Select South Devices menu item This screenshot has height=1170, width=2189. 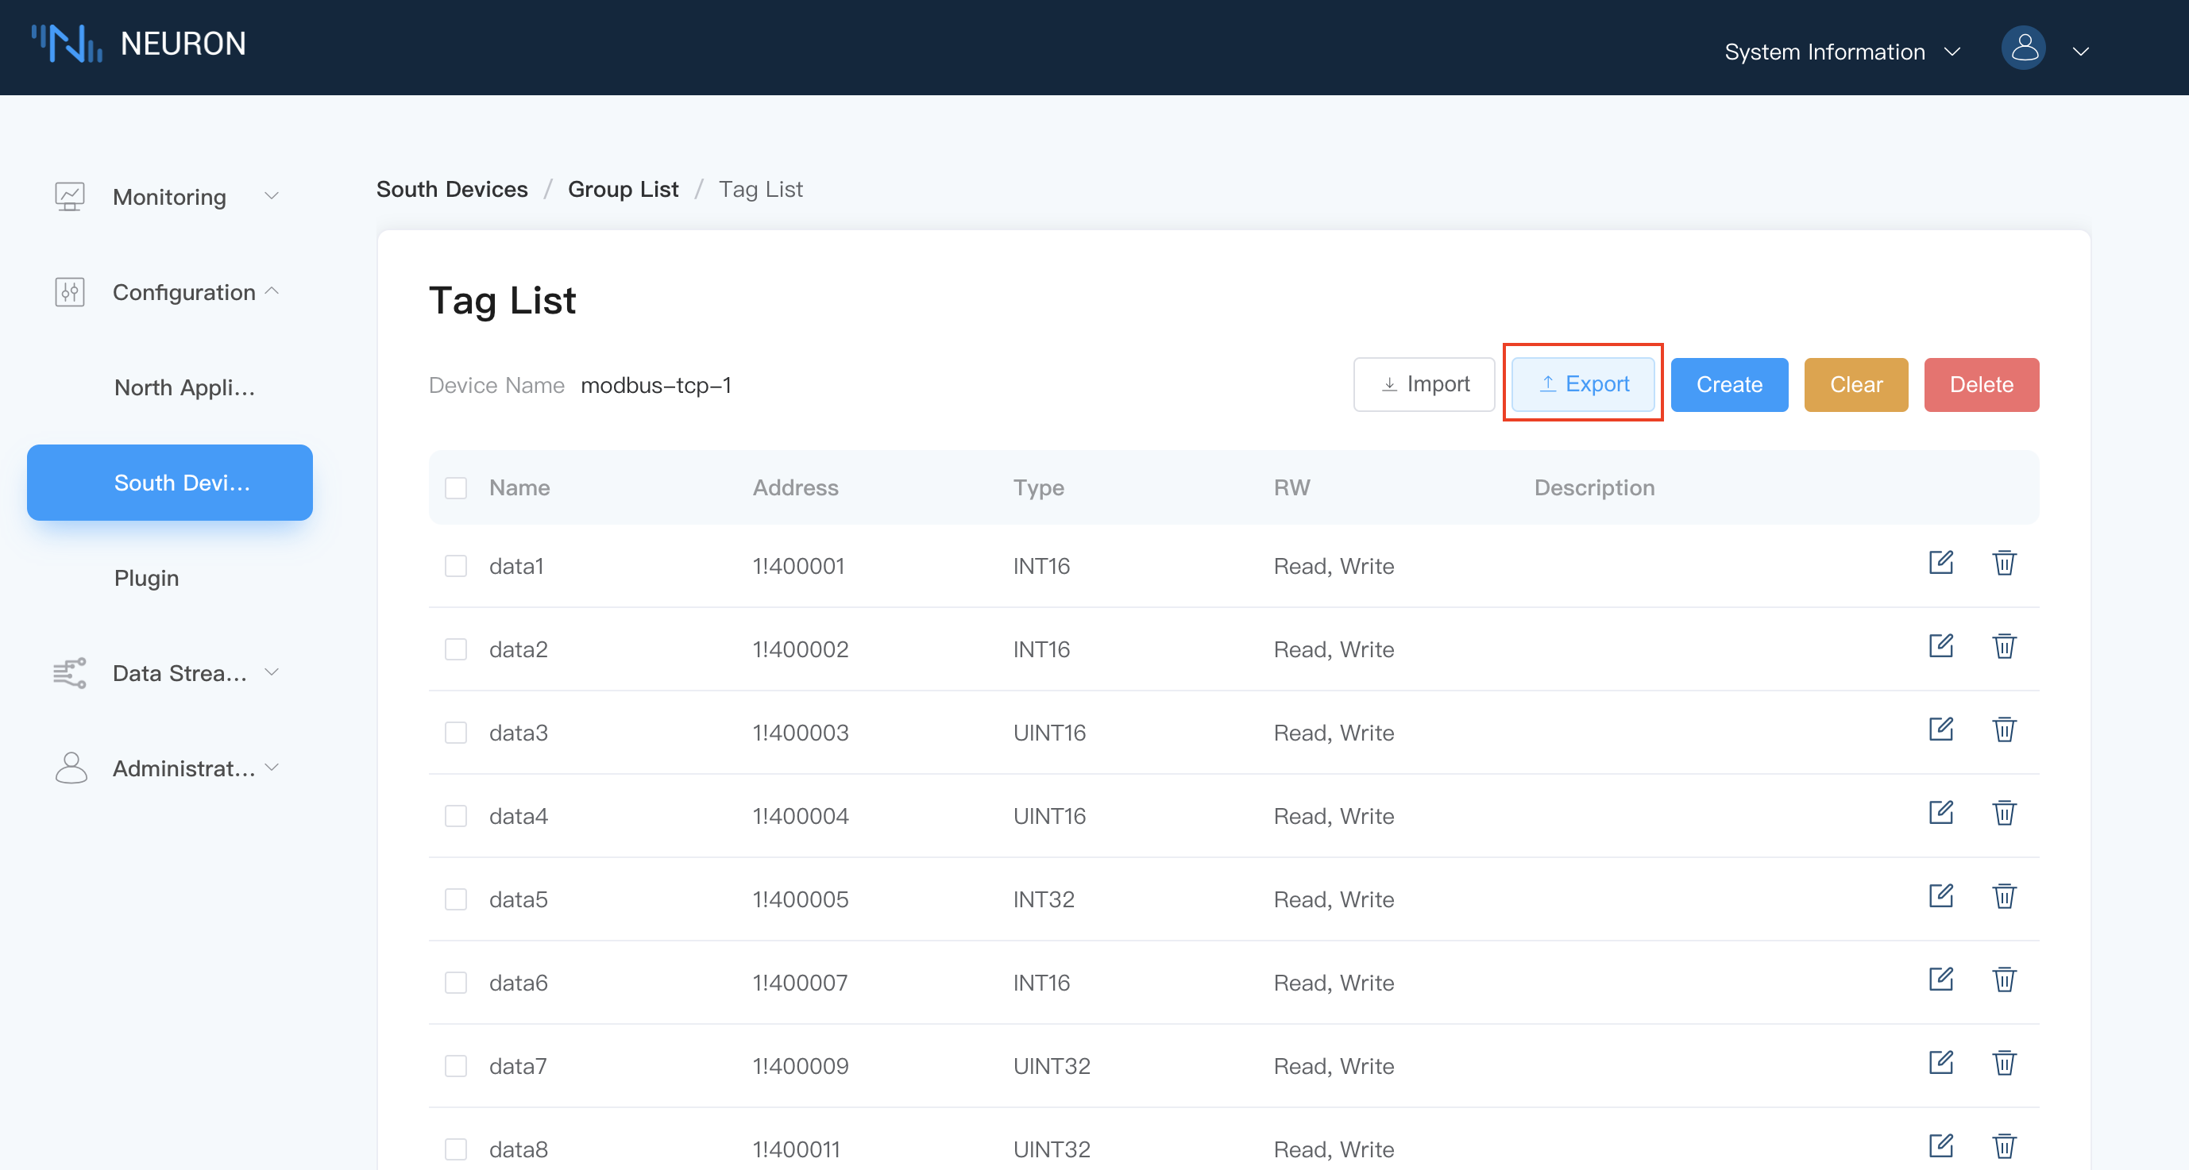point(169,483)
